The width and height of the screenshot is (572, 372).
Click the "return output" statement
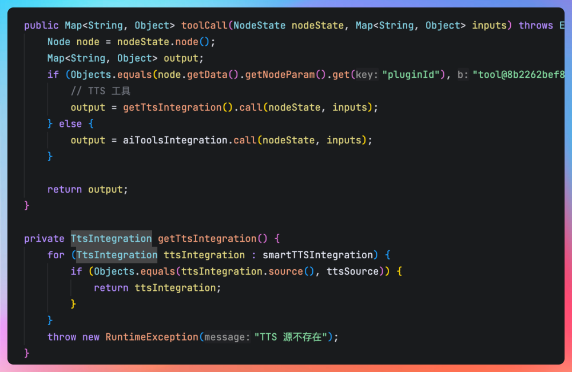(x=88, y=190)
